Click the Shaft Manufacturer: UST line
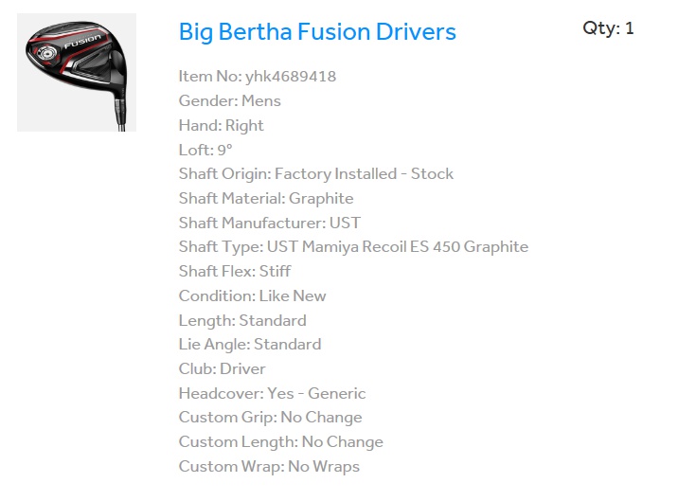Image resolution: width=696 pixels, height=501 pixels. point(270,224)
